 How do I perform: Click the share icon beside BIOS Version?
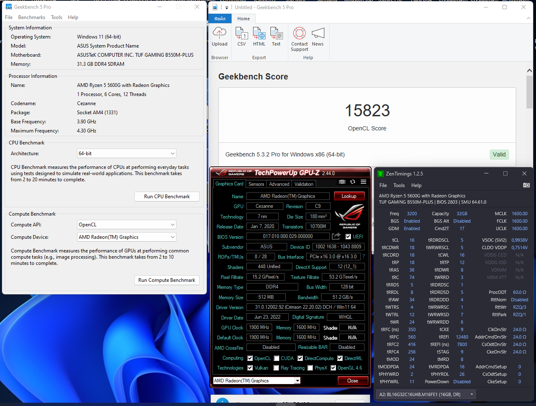point(336,236)
